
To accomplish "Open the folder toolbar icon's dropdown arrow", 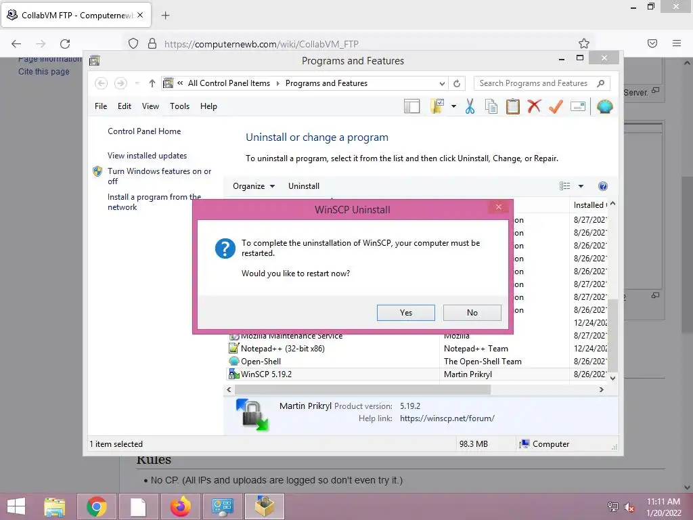I will 453,106.
